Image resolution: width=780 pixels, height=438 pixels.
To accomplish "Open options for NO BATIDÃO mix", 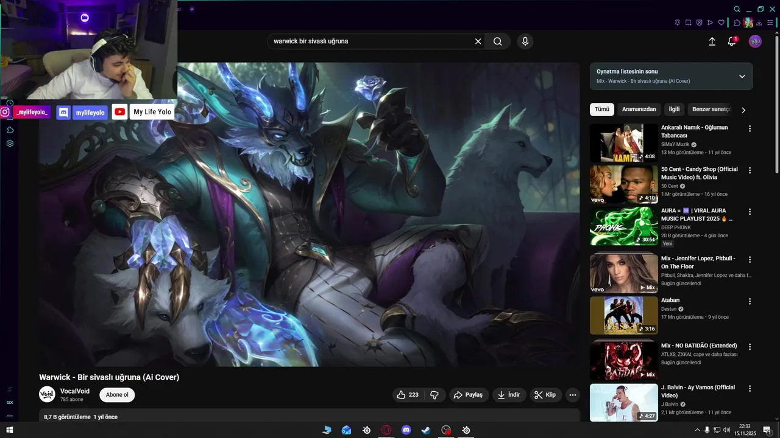I will tap(750, 347).
